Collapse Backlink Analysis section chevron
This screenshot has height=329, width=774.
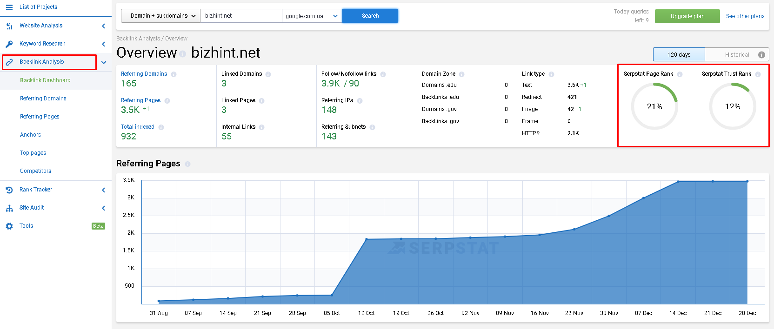tap(104, 62)
